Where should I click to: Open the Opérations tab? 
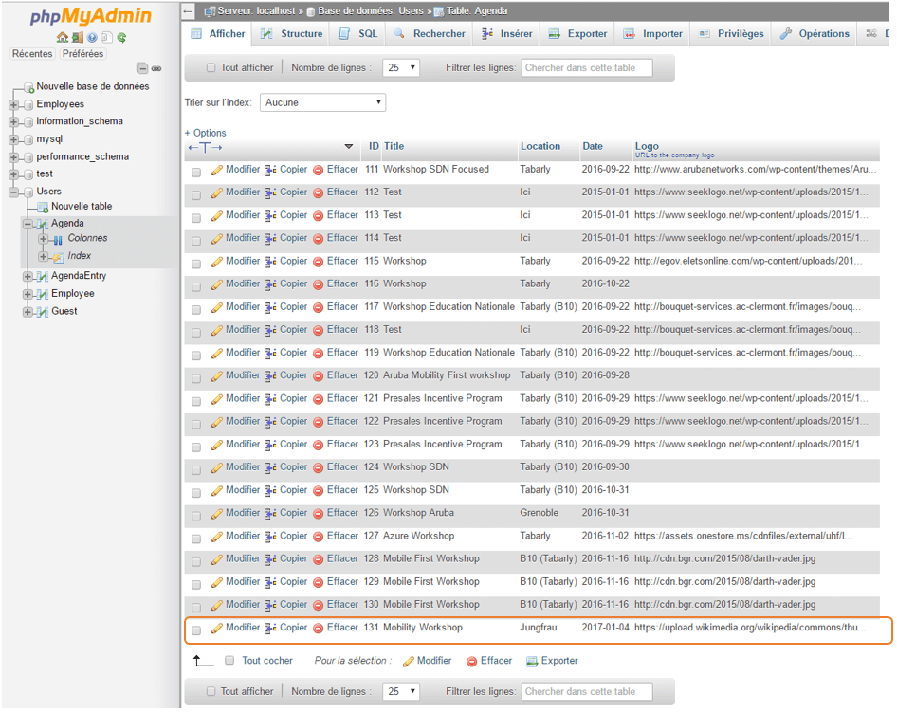815,34
